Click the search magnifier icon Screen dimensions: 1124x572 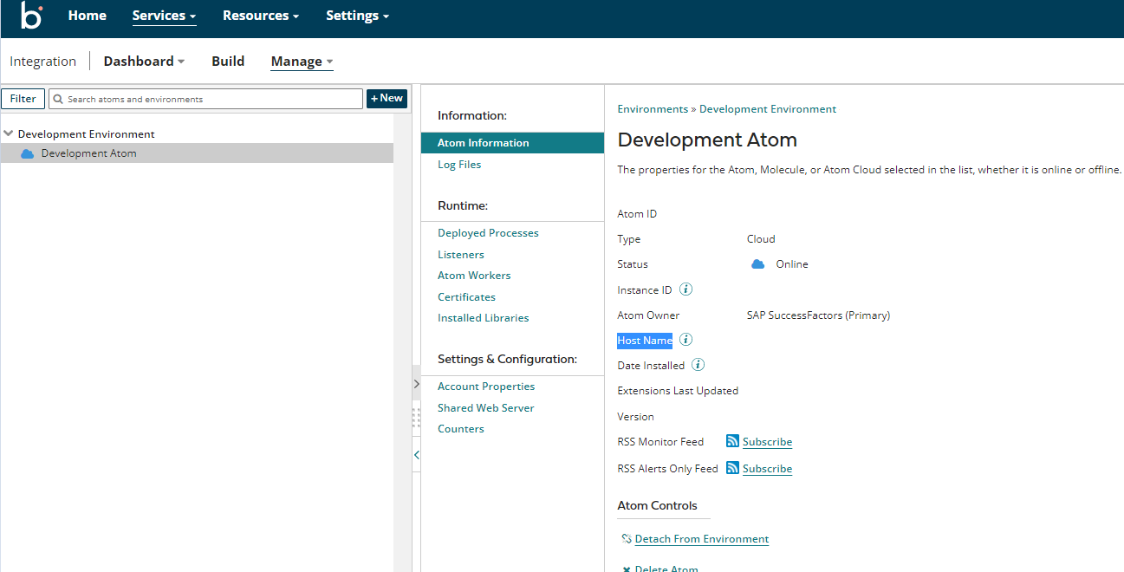(58, 99)
